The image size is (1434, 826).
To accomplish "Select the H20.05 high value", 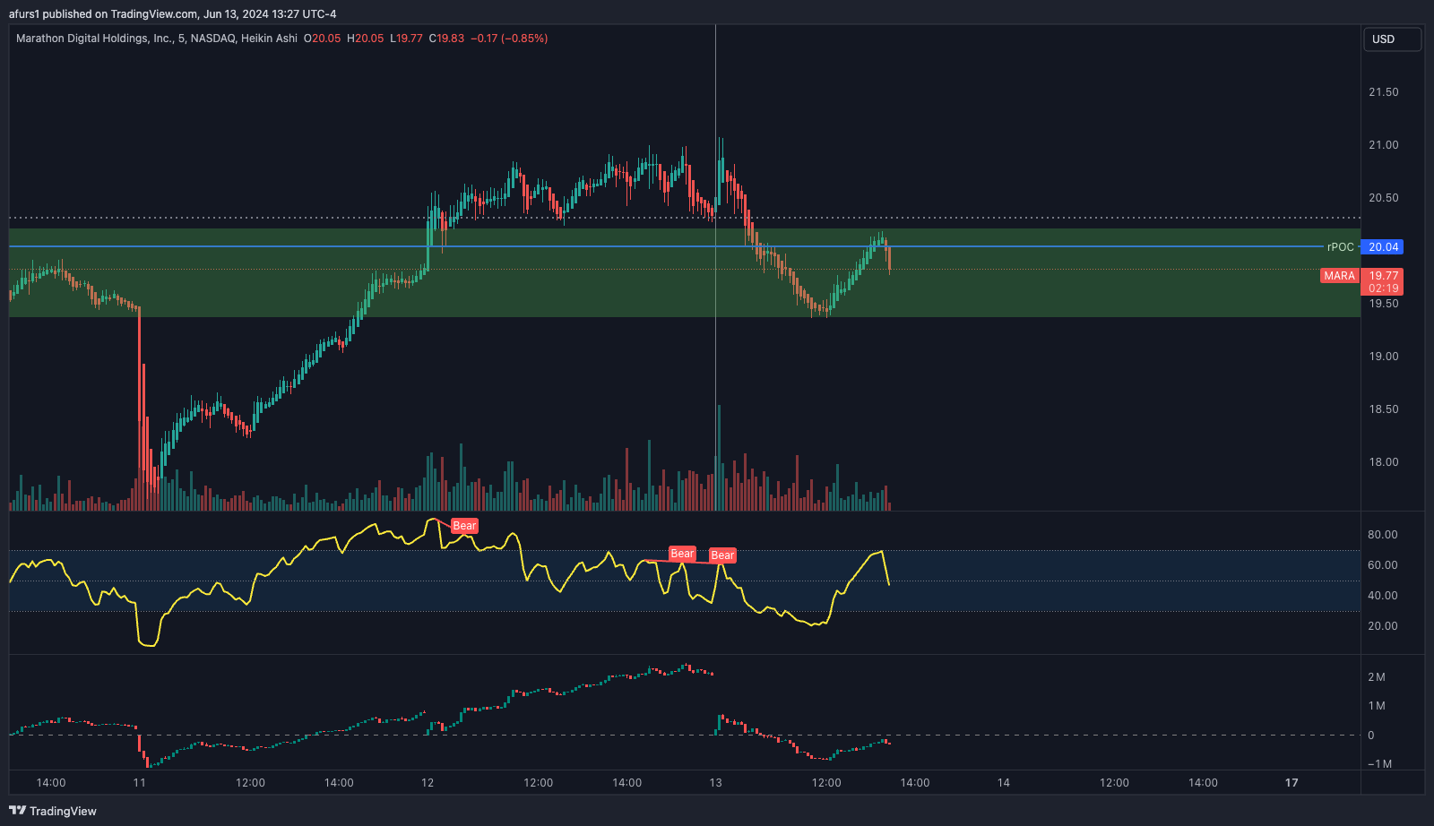I will [365, 39].
